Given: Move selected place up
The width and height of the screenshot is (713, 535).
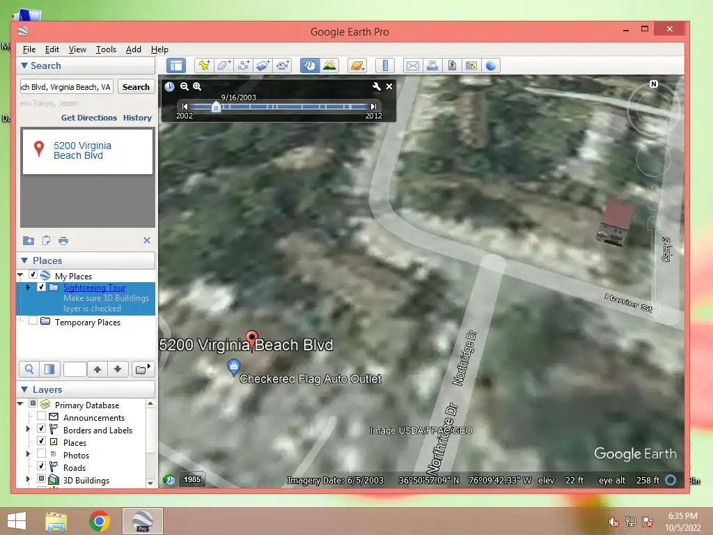Looking at the screenshot, I should [97, 369].
